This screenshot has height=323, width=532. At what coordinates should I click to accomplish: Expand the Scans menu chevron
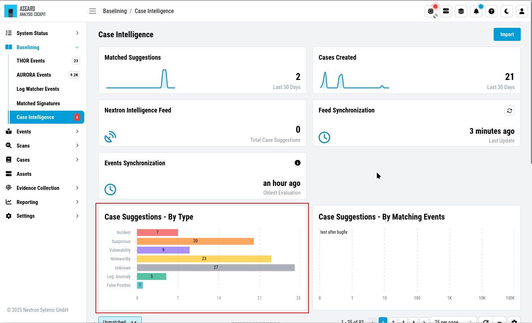click(77, 145)
